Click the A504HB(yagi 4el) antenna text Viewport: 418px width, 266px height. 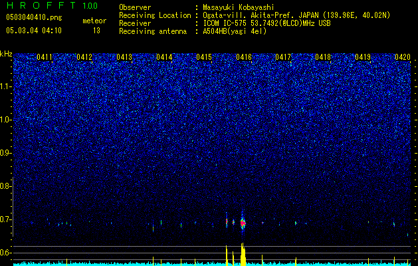click(235, 31)
